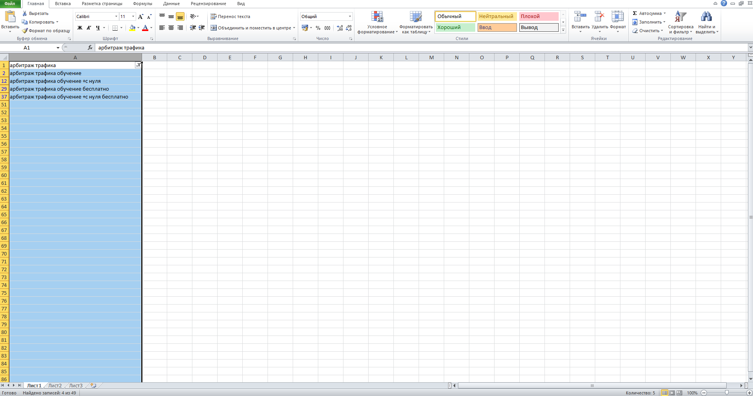Toggle align text left
The width and height of the screenshot is (753, 396).
[x=162, y=28]
